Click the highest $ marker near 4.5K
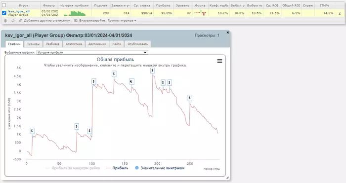346x183 pixels. coord(152,71)
